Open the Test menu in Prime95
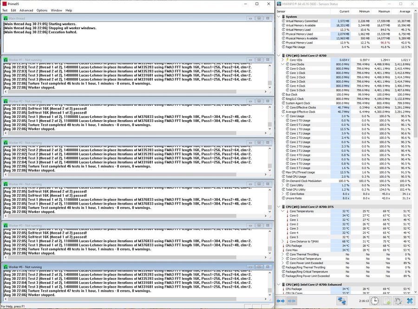 tap(5, 10)
